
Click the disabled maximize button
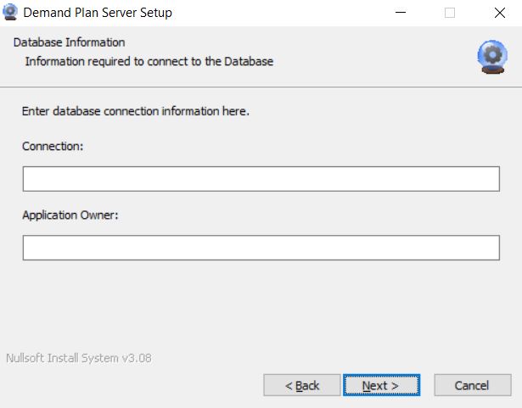coord(449,13)
